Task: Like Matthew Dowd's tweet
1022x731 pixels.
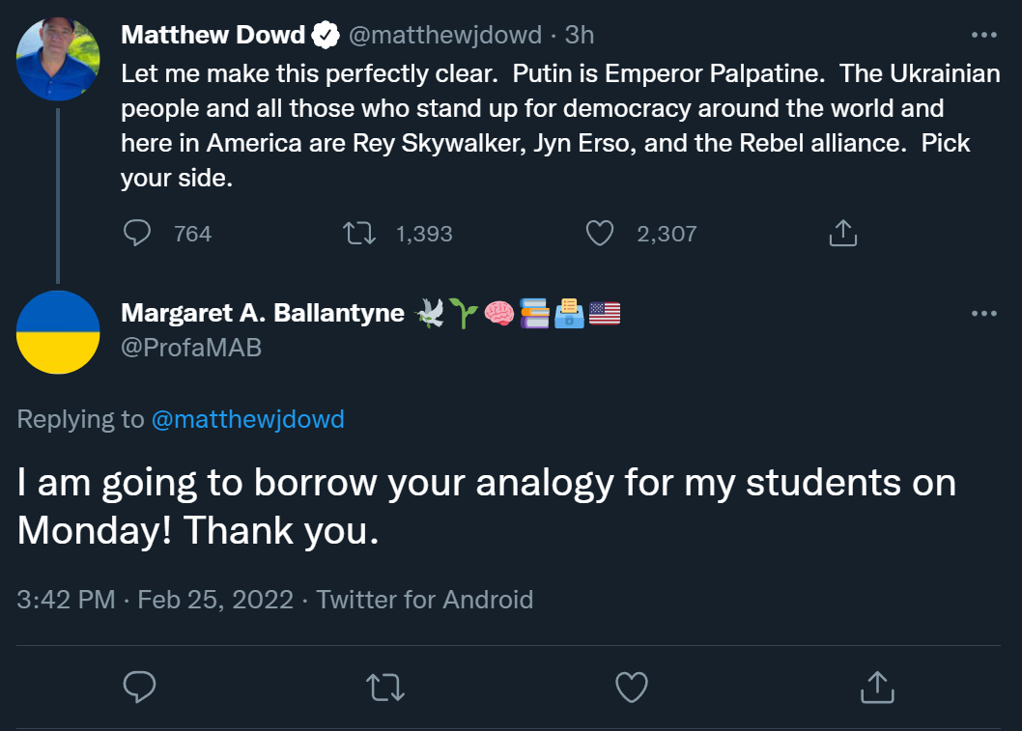Action: click(601, 233)
